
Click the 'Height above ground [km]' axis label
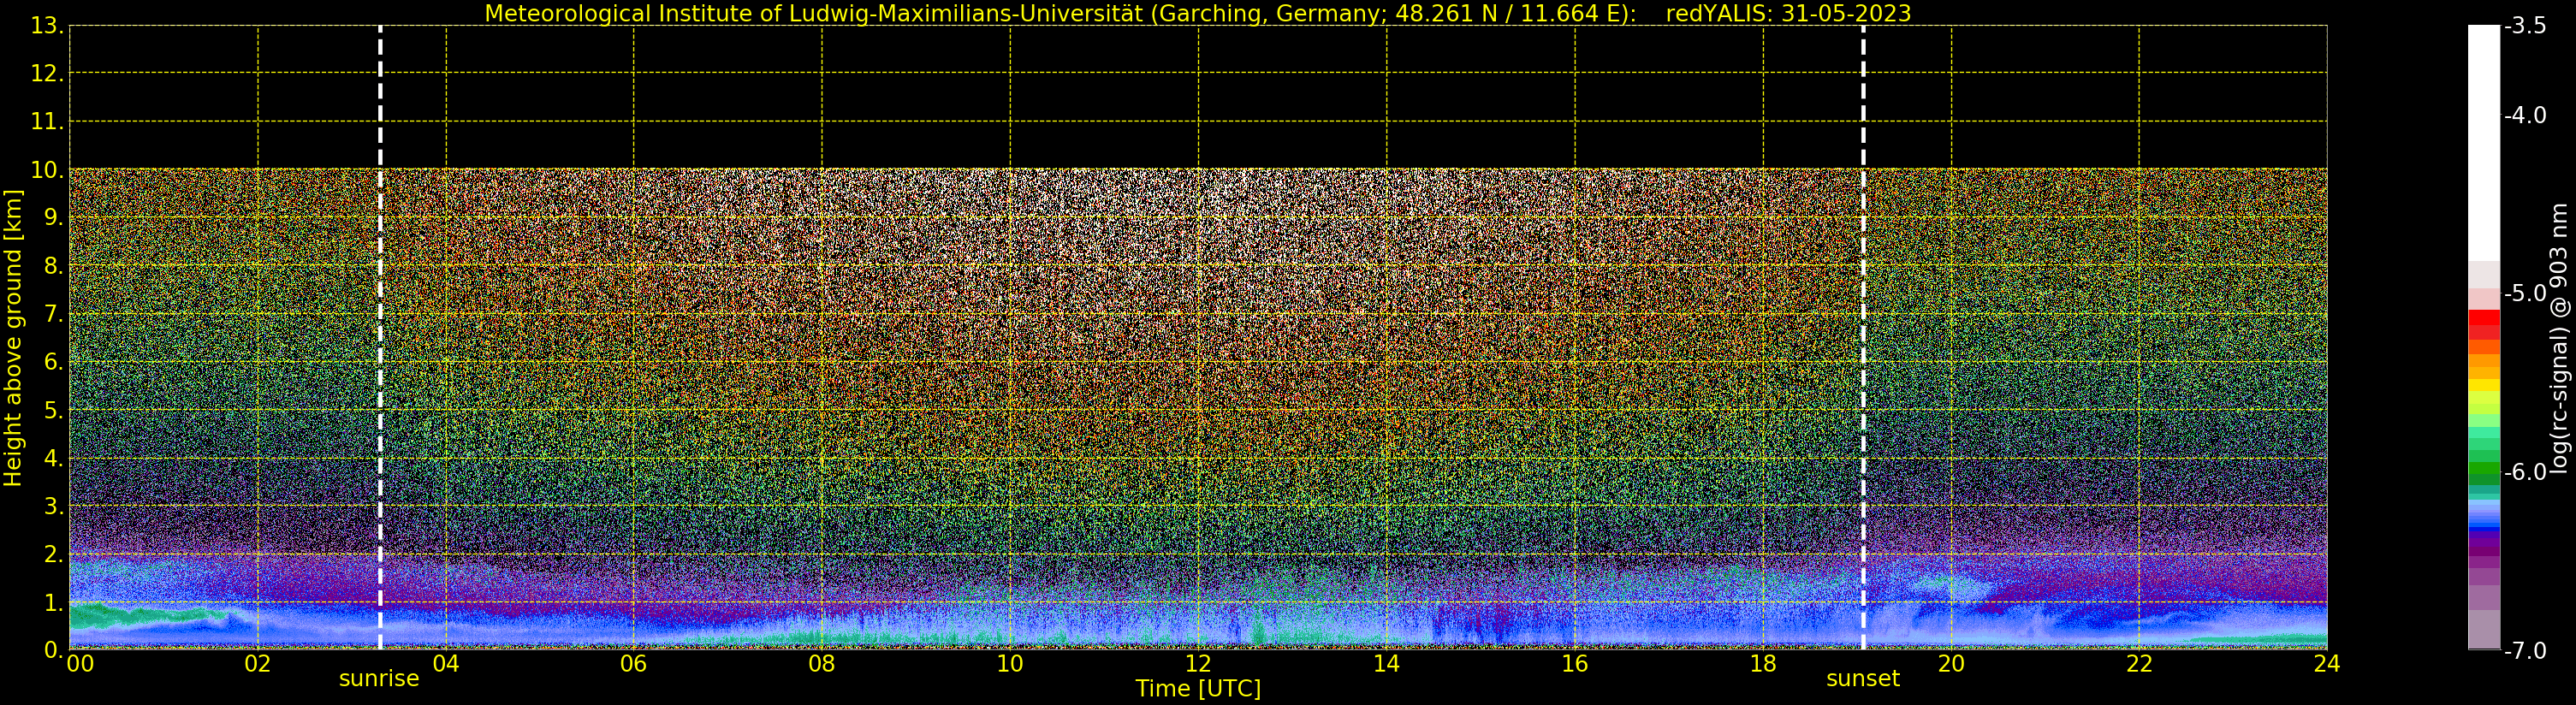tap(13, 338)
